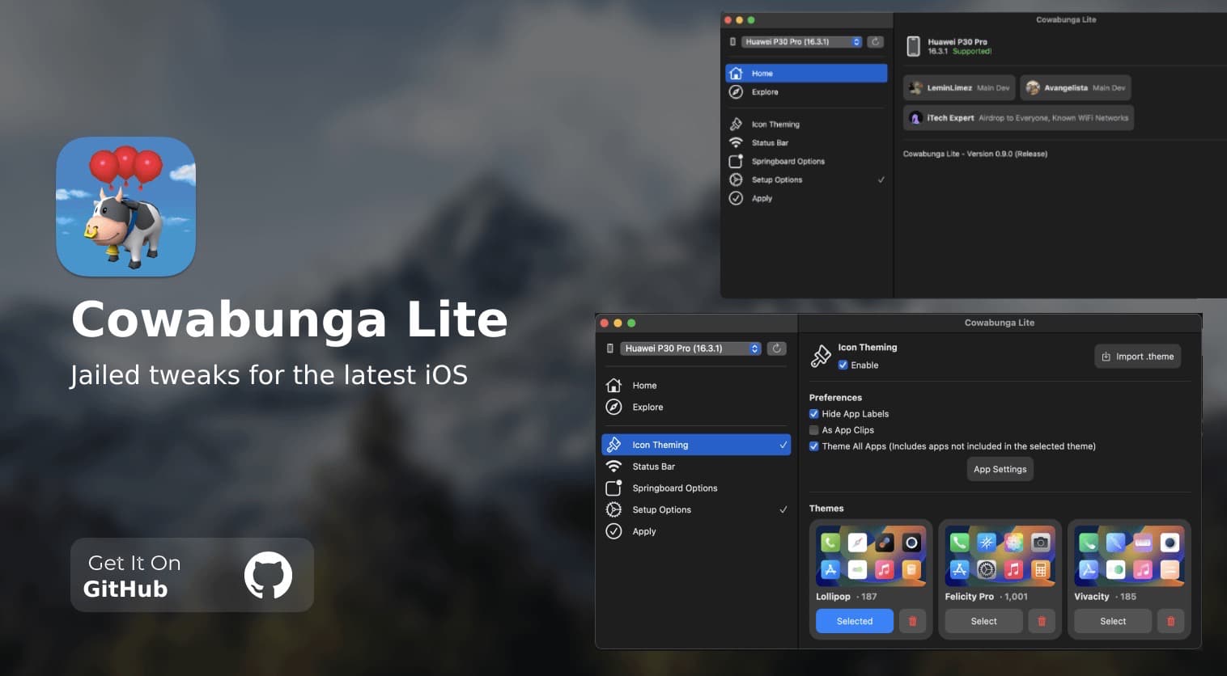Click the Explore compass icon in back window

tap(736, 92)
